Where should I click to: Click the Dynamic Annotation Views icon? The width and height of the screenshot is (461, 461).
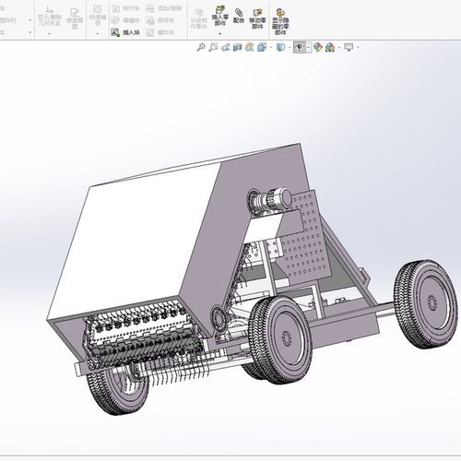click(250, 47)
